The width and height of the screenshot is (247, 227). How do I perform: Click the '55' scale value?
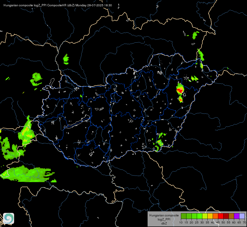(x=229, y=223)
